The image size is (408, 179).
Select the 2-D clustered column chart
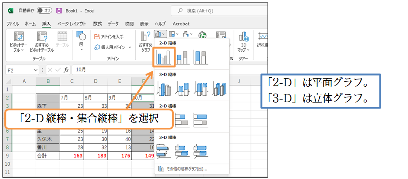pos(163,57)
